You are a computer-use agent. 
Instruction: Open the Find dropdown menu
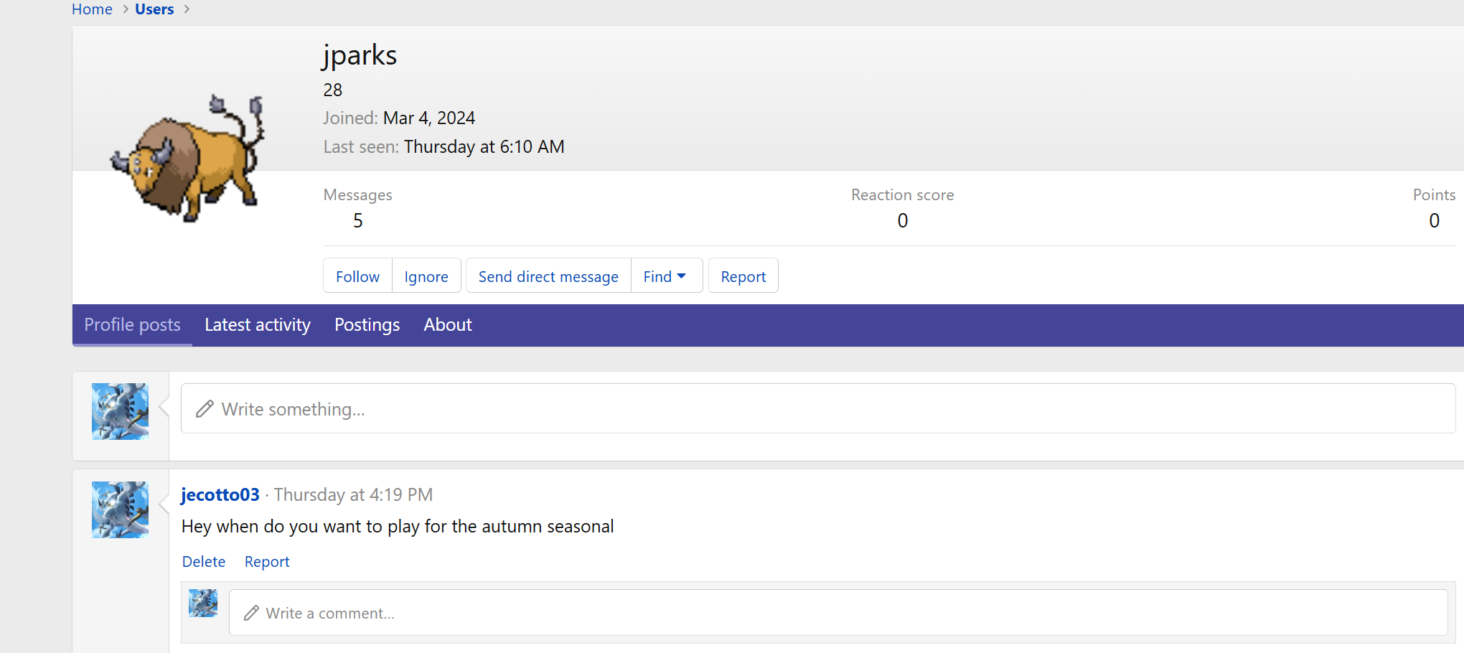pyautogui.click(x=665, y=276)
